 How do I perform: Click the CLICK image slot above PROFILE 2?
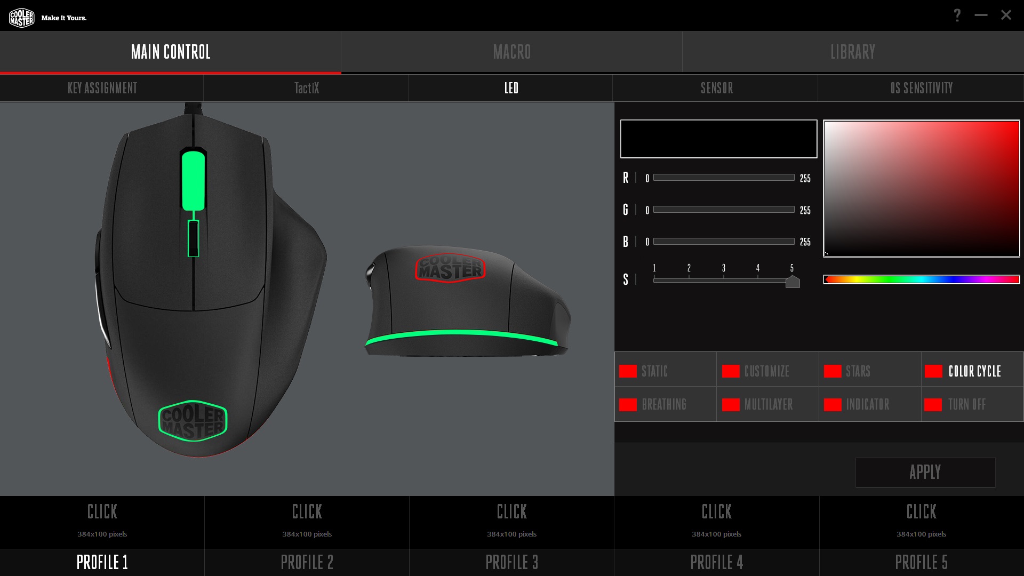tap(307, 522)
